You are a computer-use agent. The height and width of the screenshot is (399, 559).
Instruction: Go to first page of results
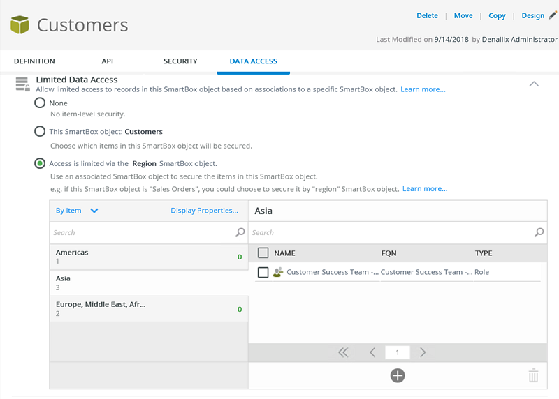343,352
